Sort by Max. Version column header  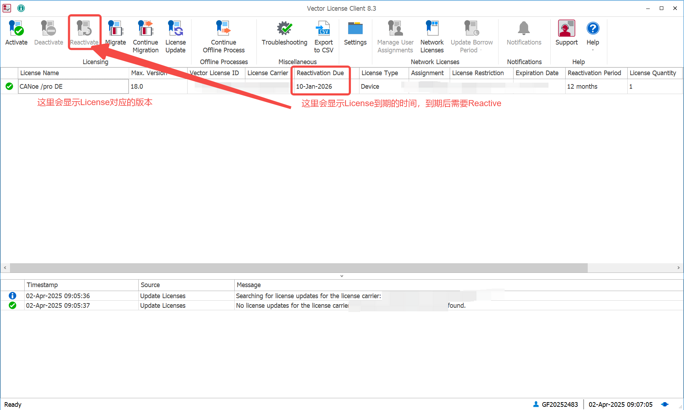(x=158, y=73)
